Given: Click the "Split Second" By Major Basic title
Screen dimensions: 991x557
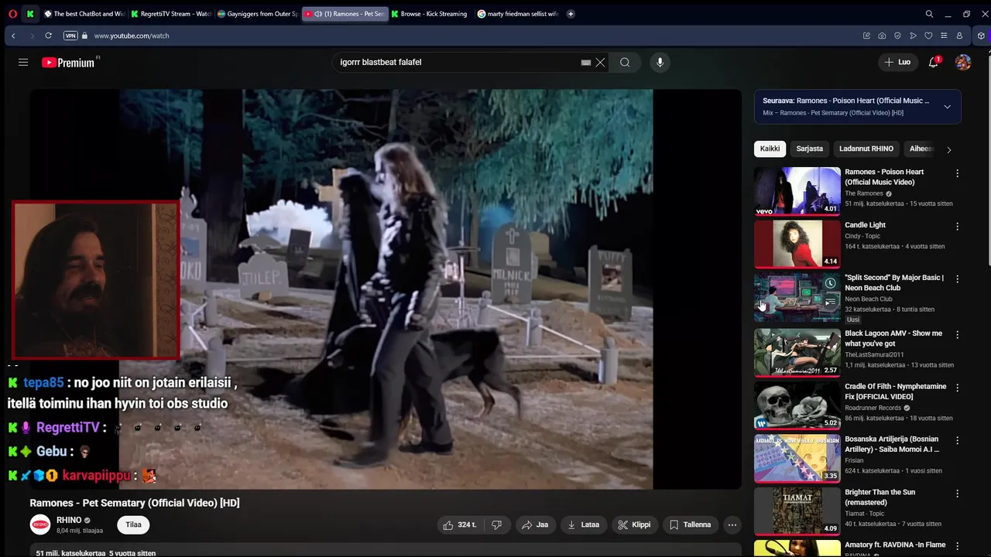Looking at the screenshot, I should click(x=894, y=282).
